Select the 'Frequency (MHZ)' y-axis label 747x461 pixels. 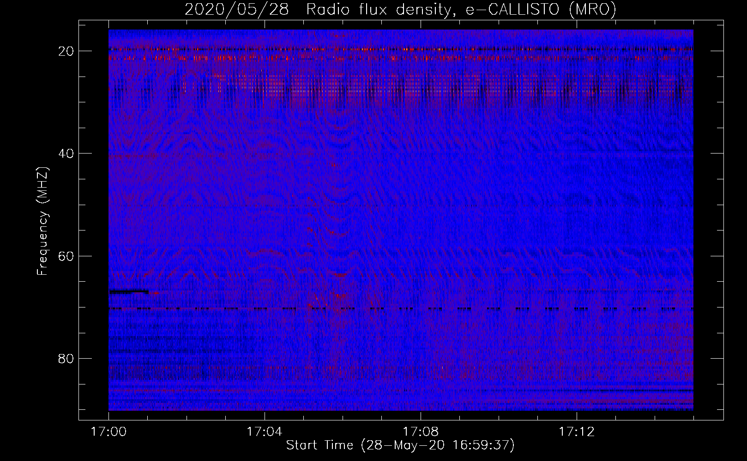(x=42, y=221)
